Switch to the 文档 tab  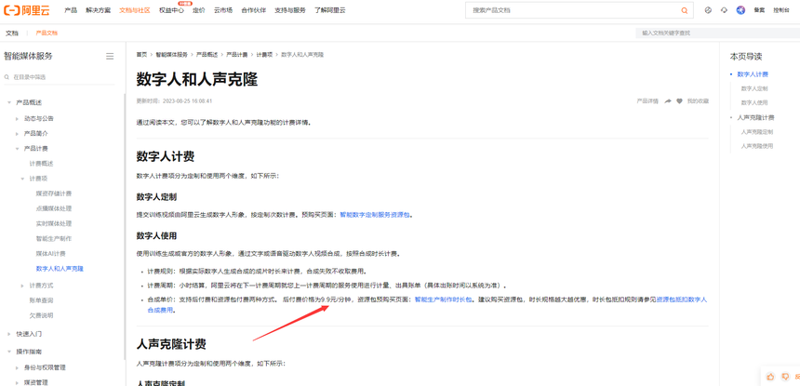pos(12,33)
